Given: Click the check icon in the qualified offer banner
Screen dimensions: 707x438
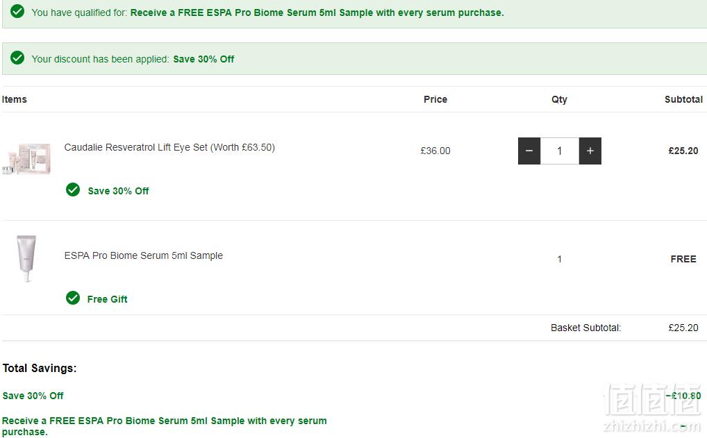Looking at the screenshot, I should coord(17,11).
